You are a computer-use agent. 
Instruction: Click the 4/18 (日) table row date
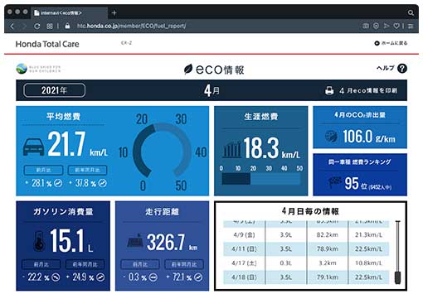(244, 277)
